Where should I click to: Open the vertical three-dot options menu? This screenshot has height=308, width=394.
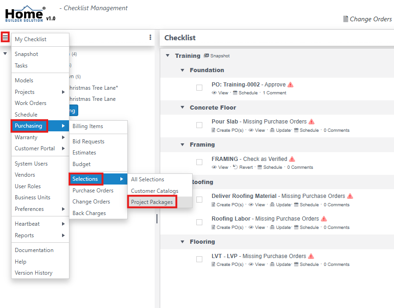click(150, 37)
